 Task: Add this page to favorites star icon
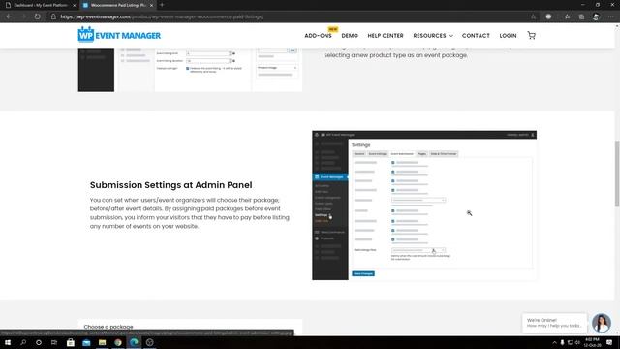[533, 16]
